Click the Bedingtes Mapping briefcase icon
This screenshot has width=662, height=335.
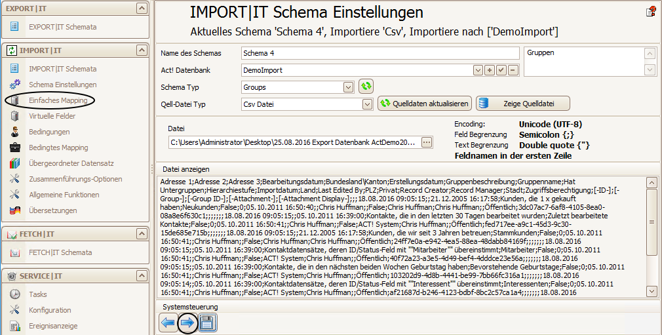[x=15, y=148]
